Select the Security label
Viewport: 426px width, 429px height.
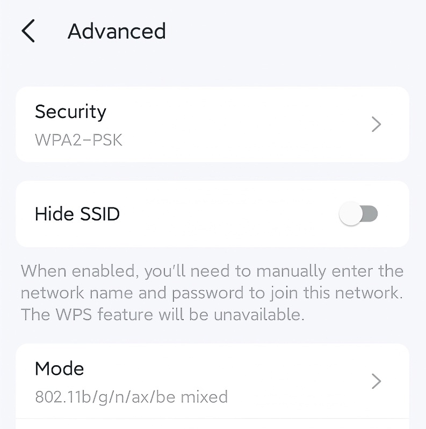point(70,112)
